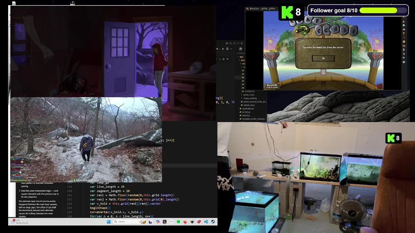Toggle find in selection in VS Code find widget

coord(223,59)
